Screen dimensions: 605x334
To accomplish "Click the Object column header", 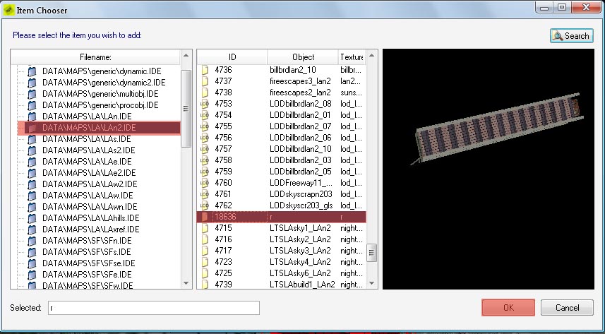I will [302, 56].
